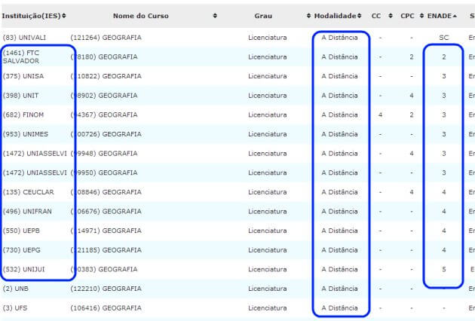Select institution (83) UNIVALI
The image size is (475, 321).
pyautogui.click(x=24, y=38)
